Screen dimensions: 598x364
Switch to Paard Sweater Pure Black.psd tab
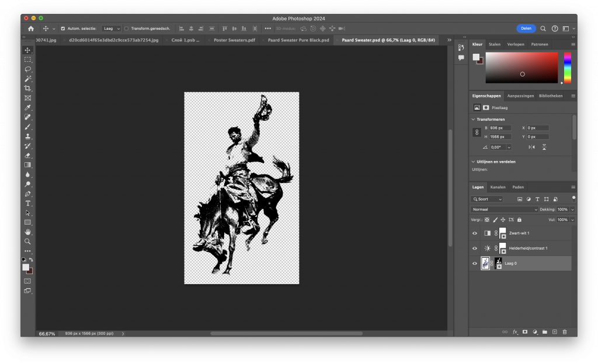click(298, 40)
